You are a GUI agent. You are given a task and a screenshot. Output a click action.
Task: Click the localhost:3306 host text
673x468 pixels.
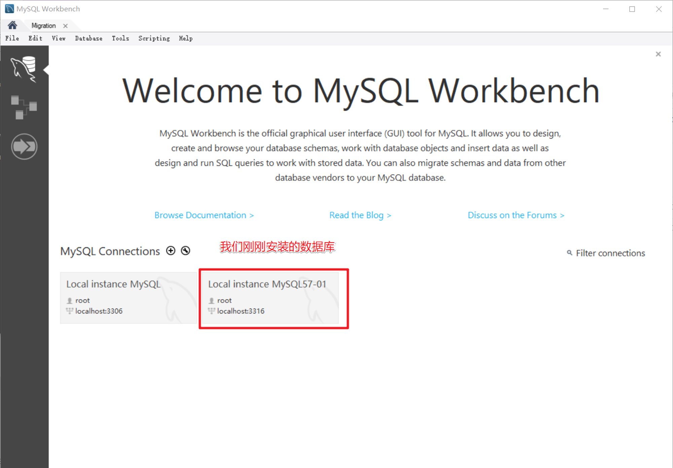(99, 311)
